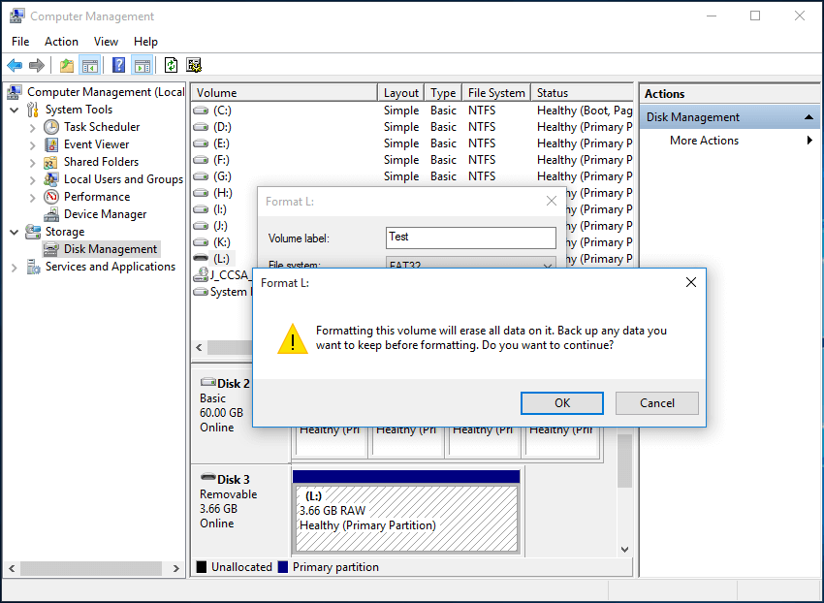This screenshot has height=603, width=824.
Task: Click the Device Manager icon in the tree
Action: pyautogui.click(x=49, y=213)
